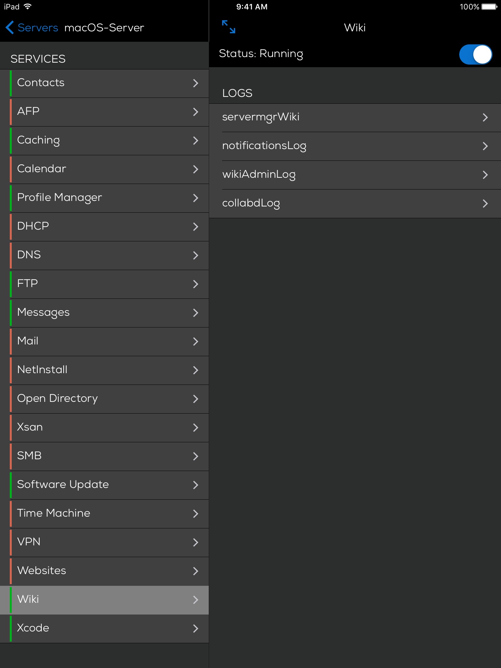Screen dimensions: 501x668
Task: Click the battery icon in status bar
Action: 489,7
